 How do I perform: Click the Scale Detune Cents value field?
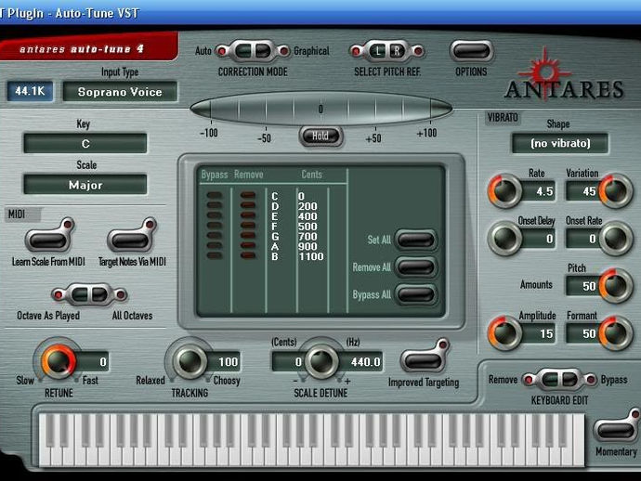coord(289,361)
